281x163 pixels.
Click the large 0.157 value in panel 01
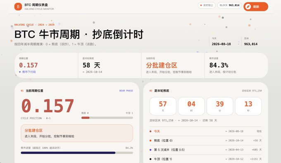coord(48,106)
